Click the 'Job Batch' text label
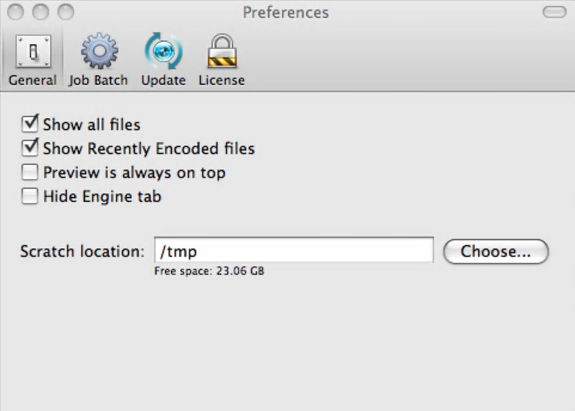The width and height of the screenshot is (575, 411). 99,81
